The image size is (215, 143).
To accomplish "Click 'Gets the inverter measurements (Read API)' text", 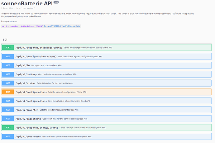I will (59, 110).
